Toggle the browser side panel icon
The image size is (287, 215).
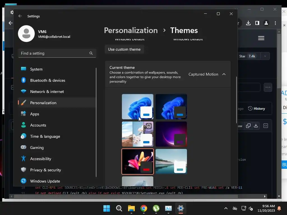click(257, 23)
